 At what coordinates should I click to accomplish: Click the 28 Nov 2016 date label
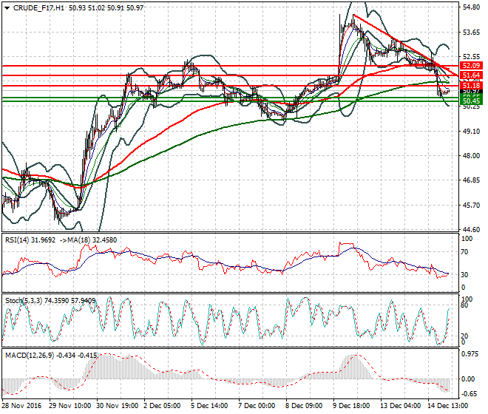click(x=21, y=406)
